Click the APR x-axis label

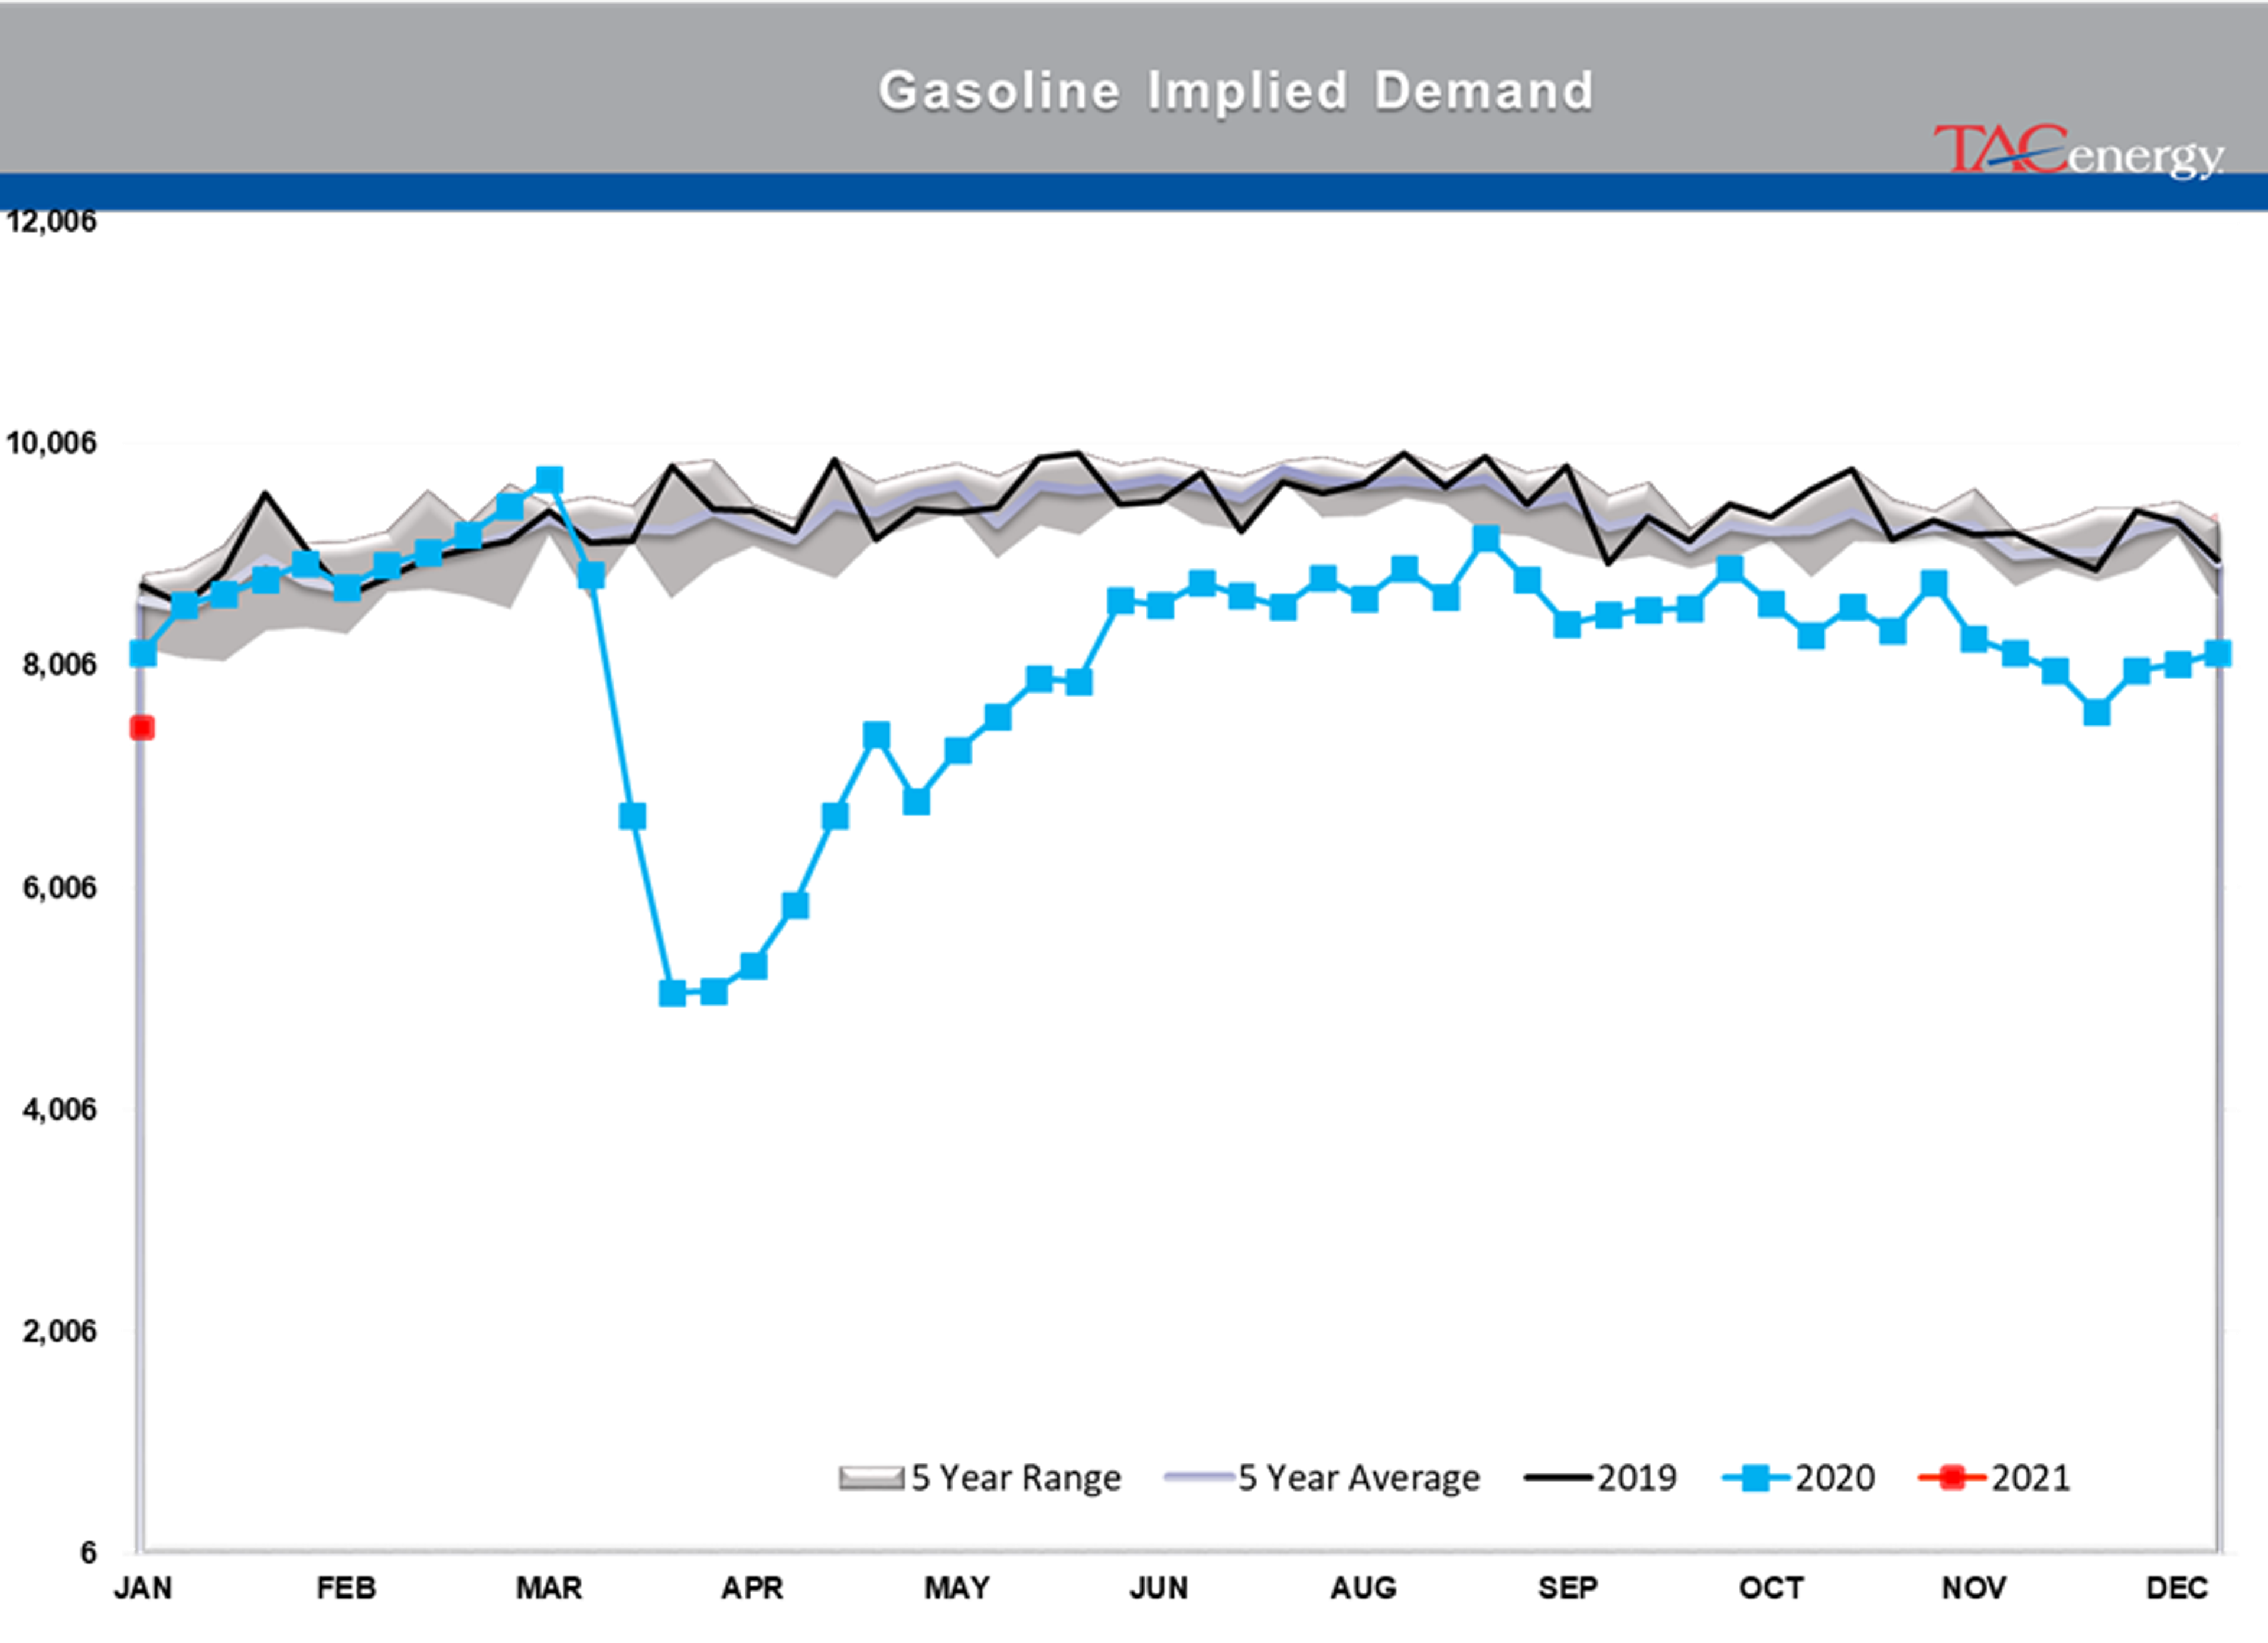tap(752, 1588)
